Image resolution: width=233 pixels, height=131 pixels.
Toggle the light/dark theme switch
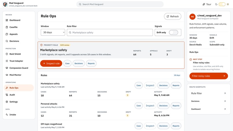click(x=222, y=4)
